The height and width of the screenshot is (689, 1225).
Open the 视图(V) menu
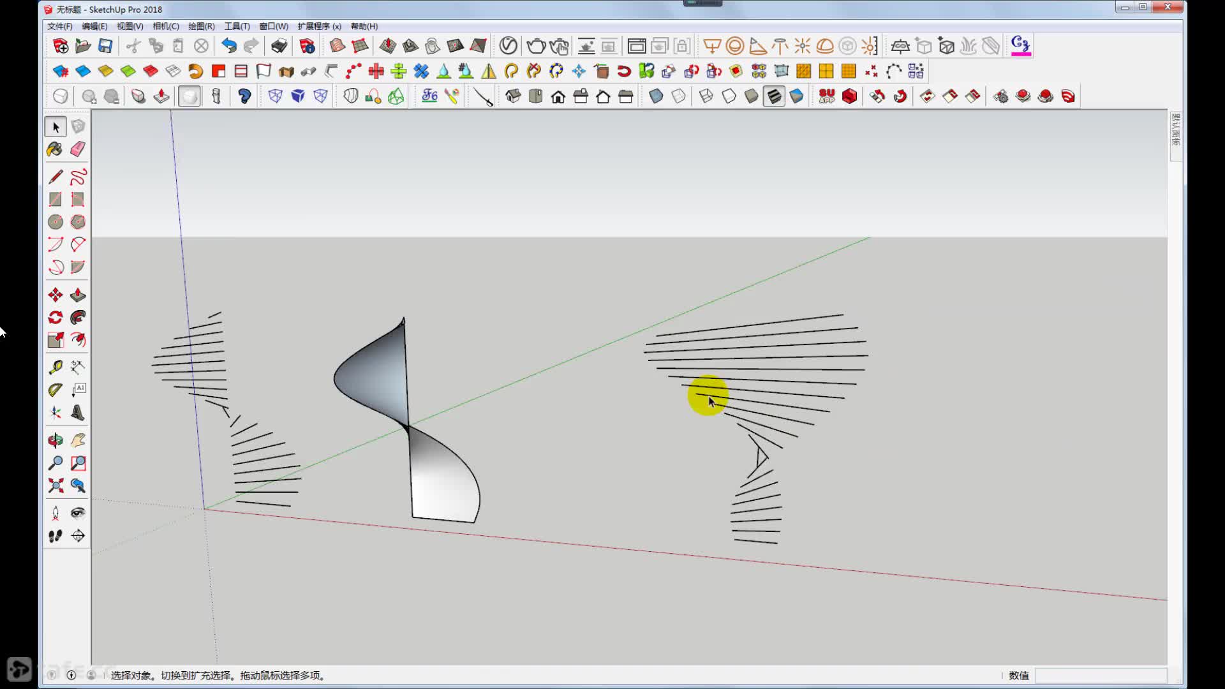pyautogui.click(x=130, y=26)
